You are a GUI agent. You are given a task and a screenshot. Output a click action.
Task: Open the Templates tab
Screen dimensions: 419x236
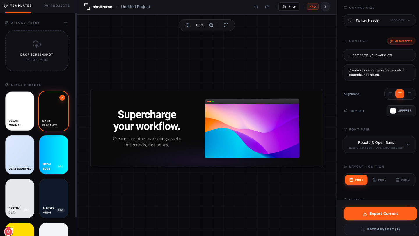tap(18, 6)
